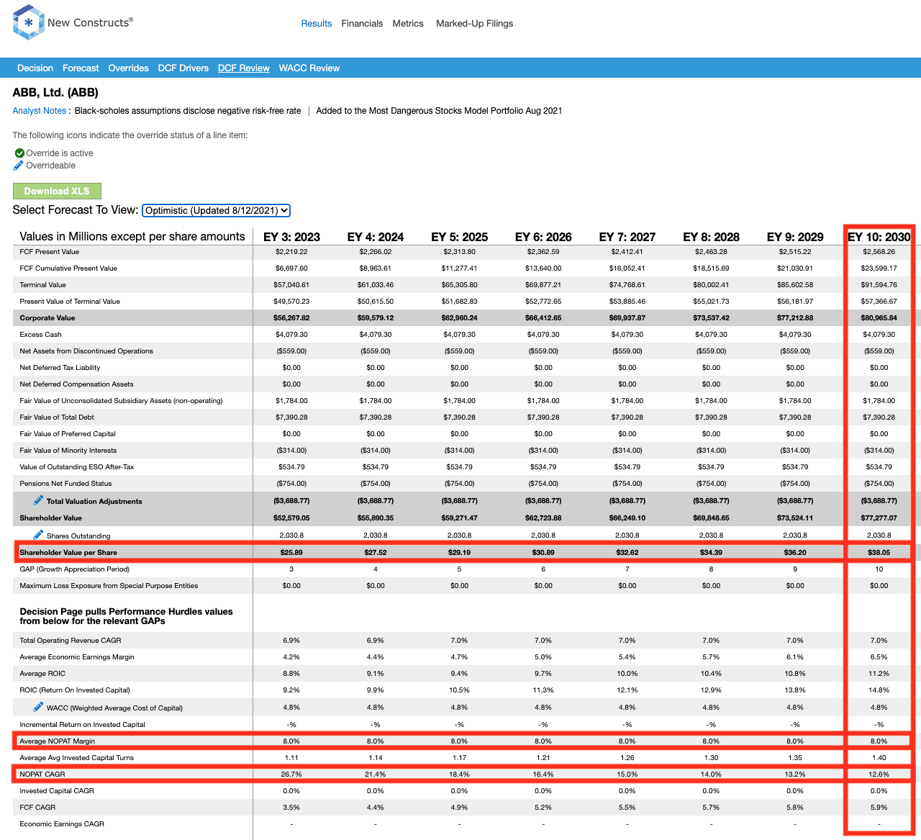Click GAP (Growth Appreciation Period) label
The height and width of the screenshot is (840, 921).
[75, 569]
